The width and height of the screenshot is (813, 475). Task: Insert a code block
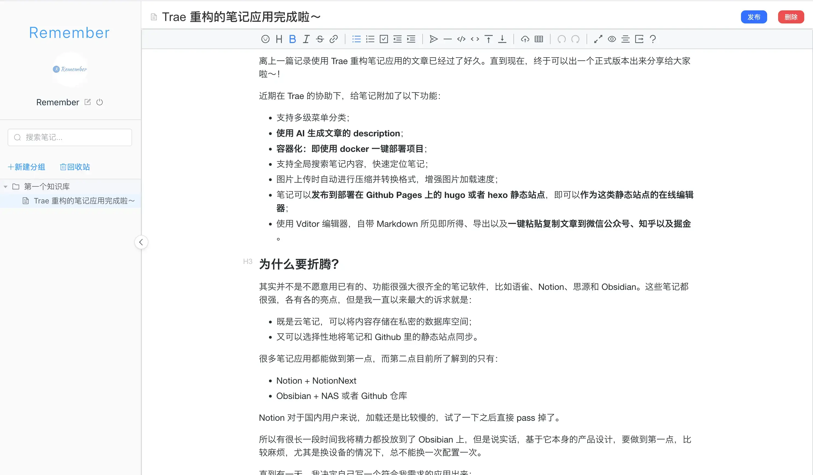(461, 39)
